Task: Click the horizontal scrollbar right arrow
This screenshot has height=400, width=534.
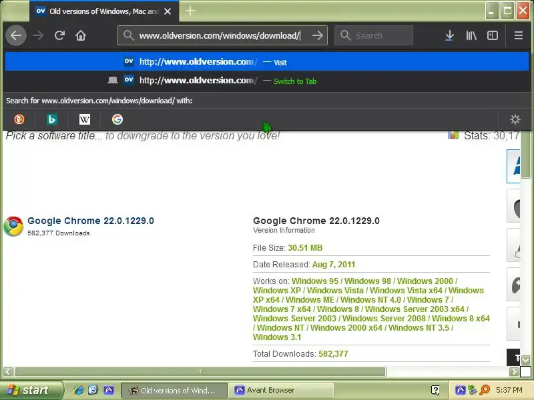Action: click(x=514, y=371)
